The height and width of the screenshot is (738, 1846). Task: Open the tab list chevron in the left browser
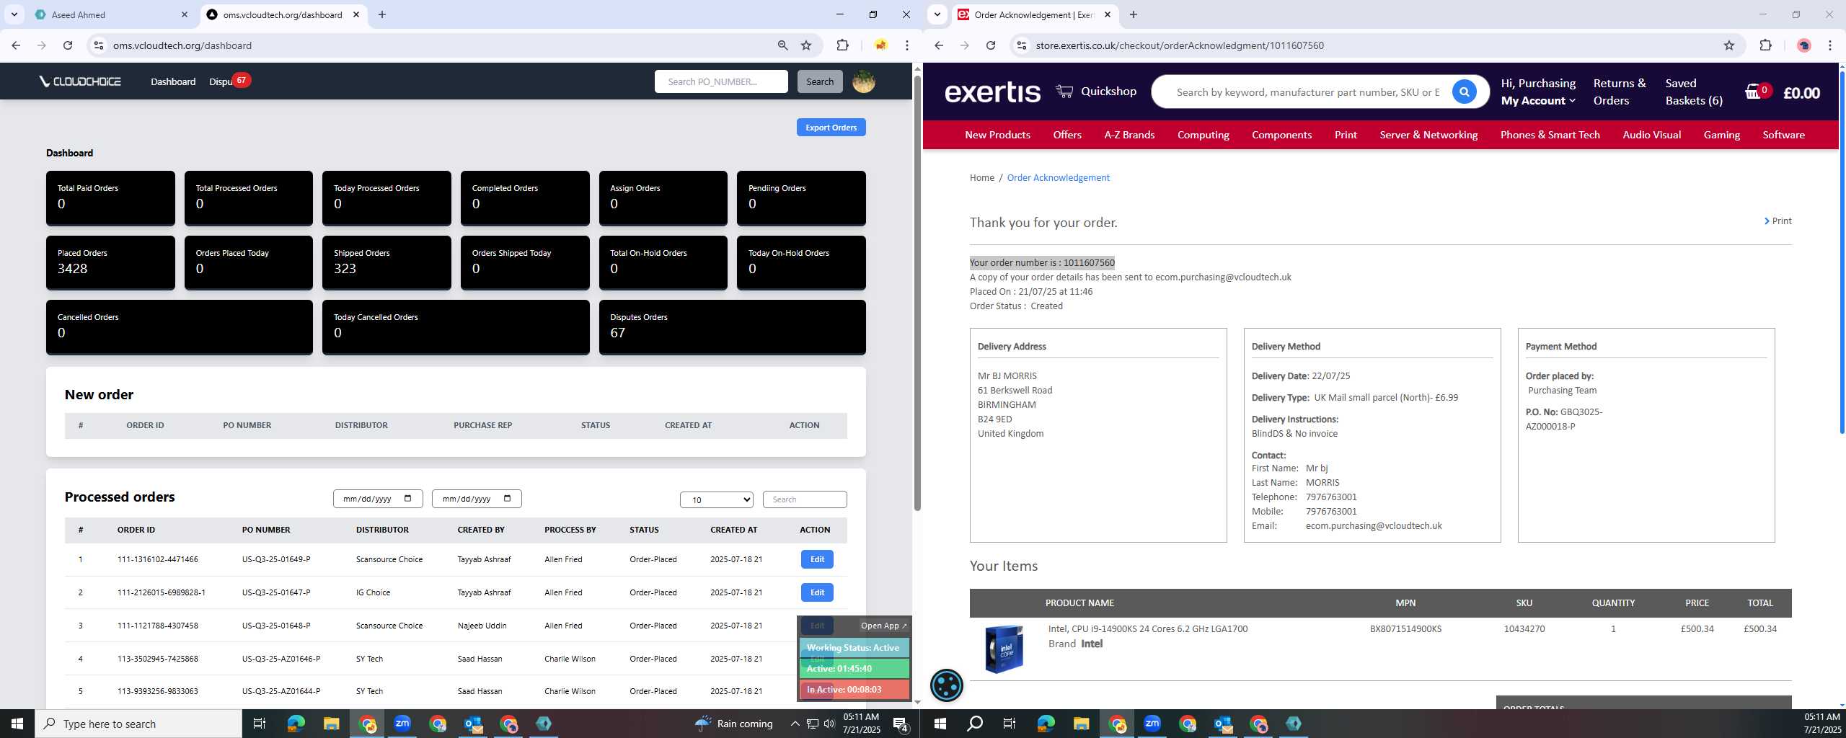14,14
